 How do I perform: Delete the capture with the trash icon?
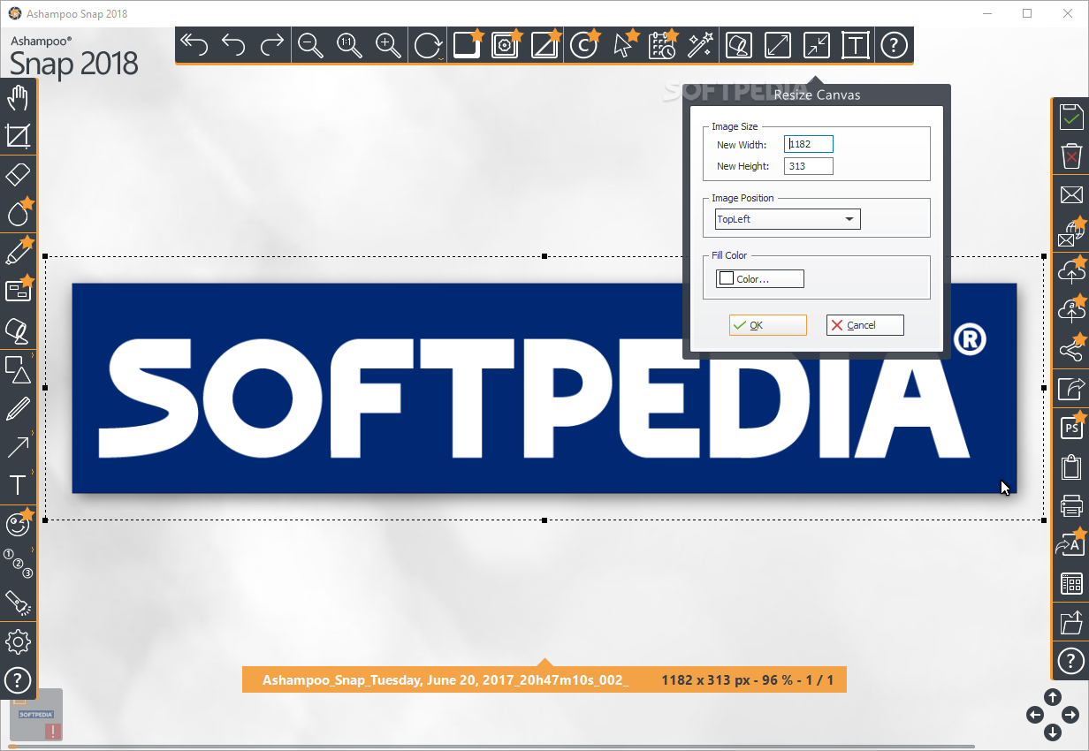coord(1071,156)
